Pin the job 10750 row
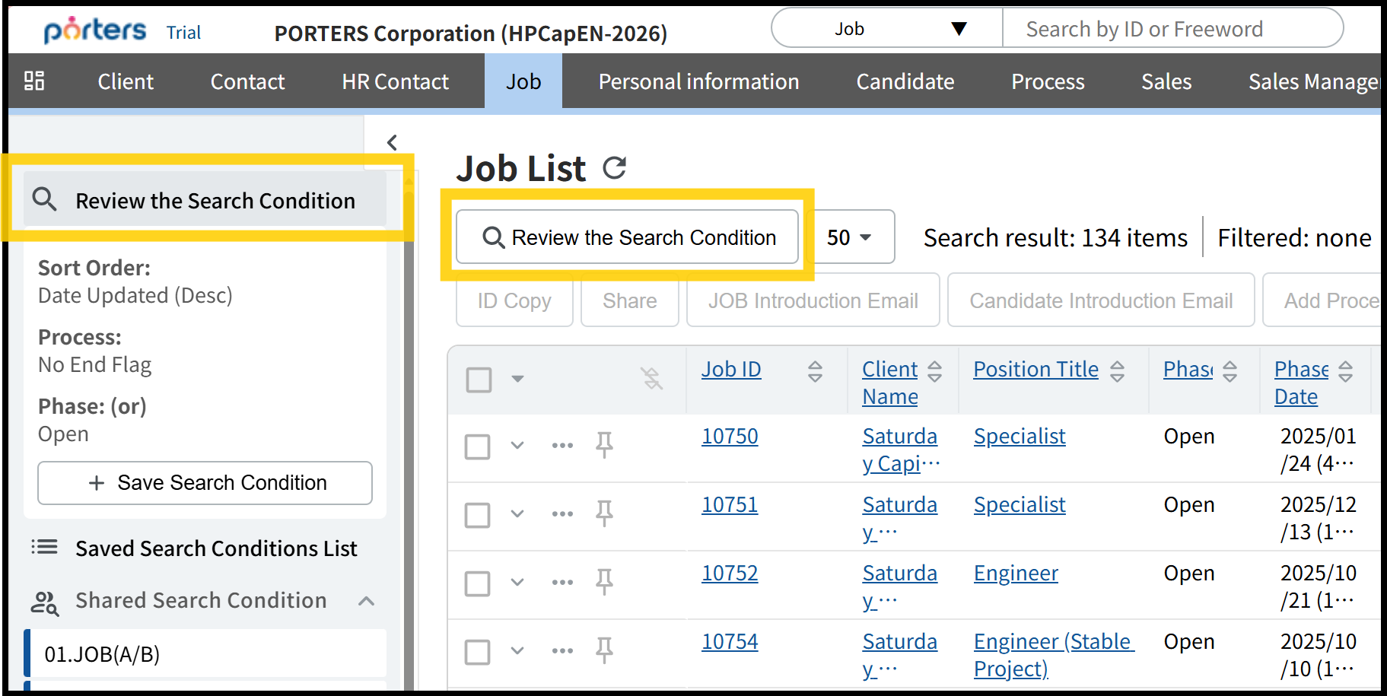The width and height of the screenshot is (1387, 696). 604,445
